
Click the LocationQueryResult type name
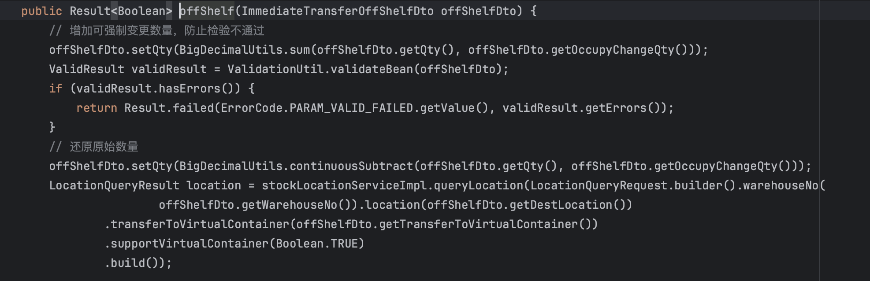tap(114, 185)
